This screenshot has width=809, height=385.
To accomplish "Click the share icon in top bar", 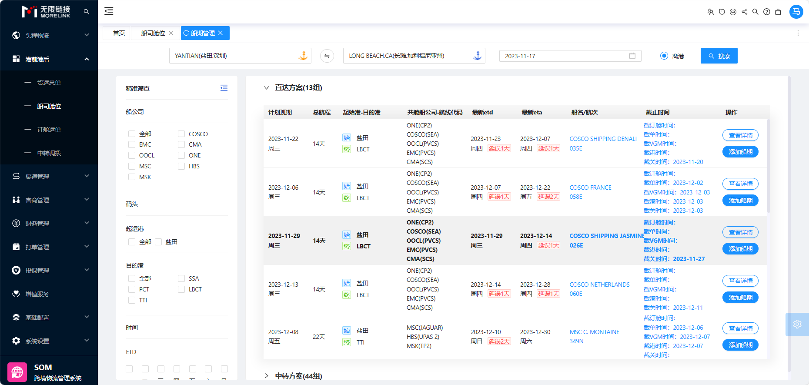I will click(x=745, y=12).
